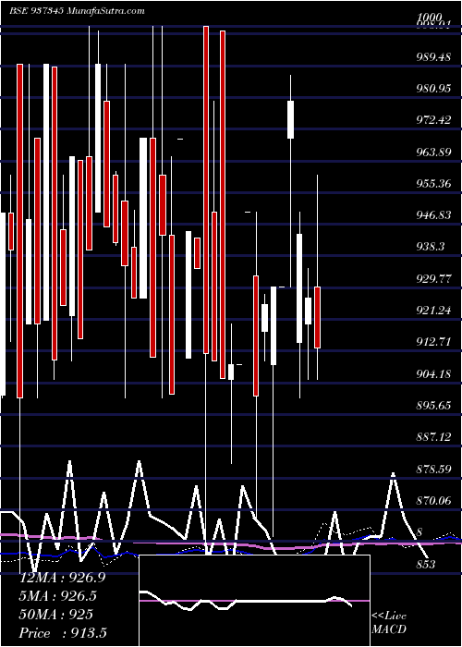Image resolution: width=462 pixels, height=647 pixels.
Task: Click the 853 price axis label
Action: pos(426,564)
